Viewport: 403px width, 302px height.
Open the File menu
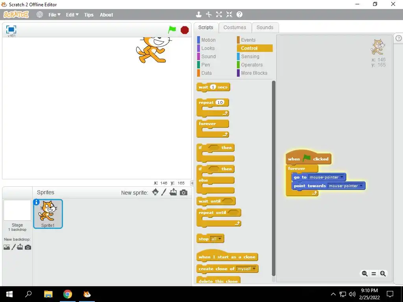[54, 15]
